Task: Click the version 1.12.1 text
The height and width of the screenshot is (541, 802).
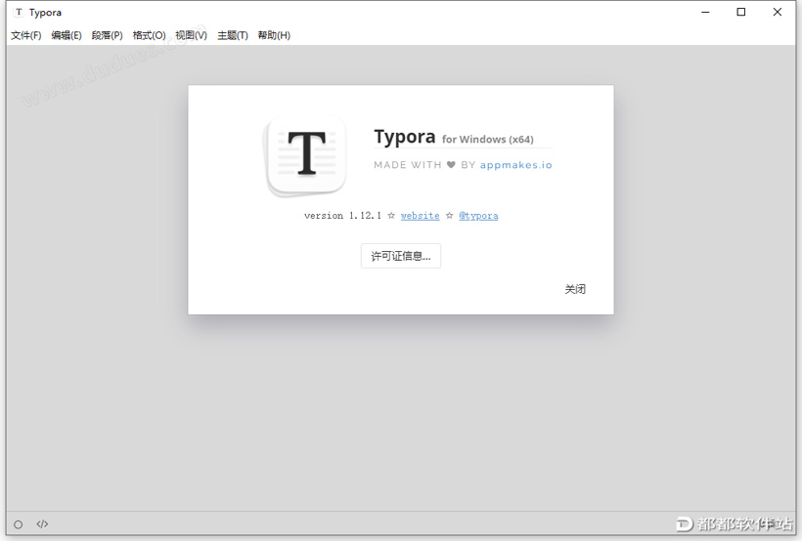Action: [337, 216]
